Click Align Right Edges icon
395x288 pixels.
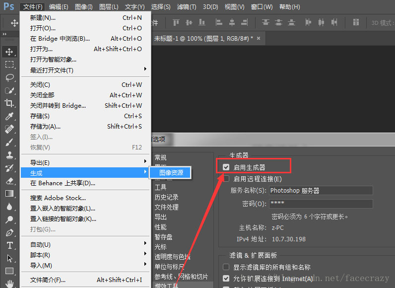(244, 23)
